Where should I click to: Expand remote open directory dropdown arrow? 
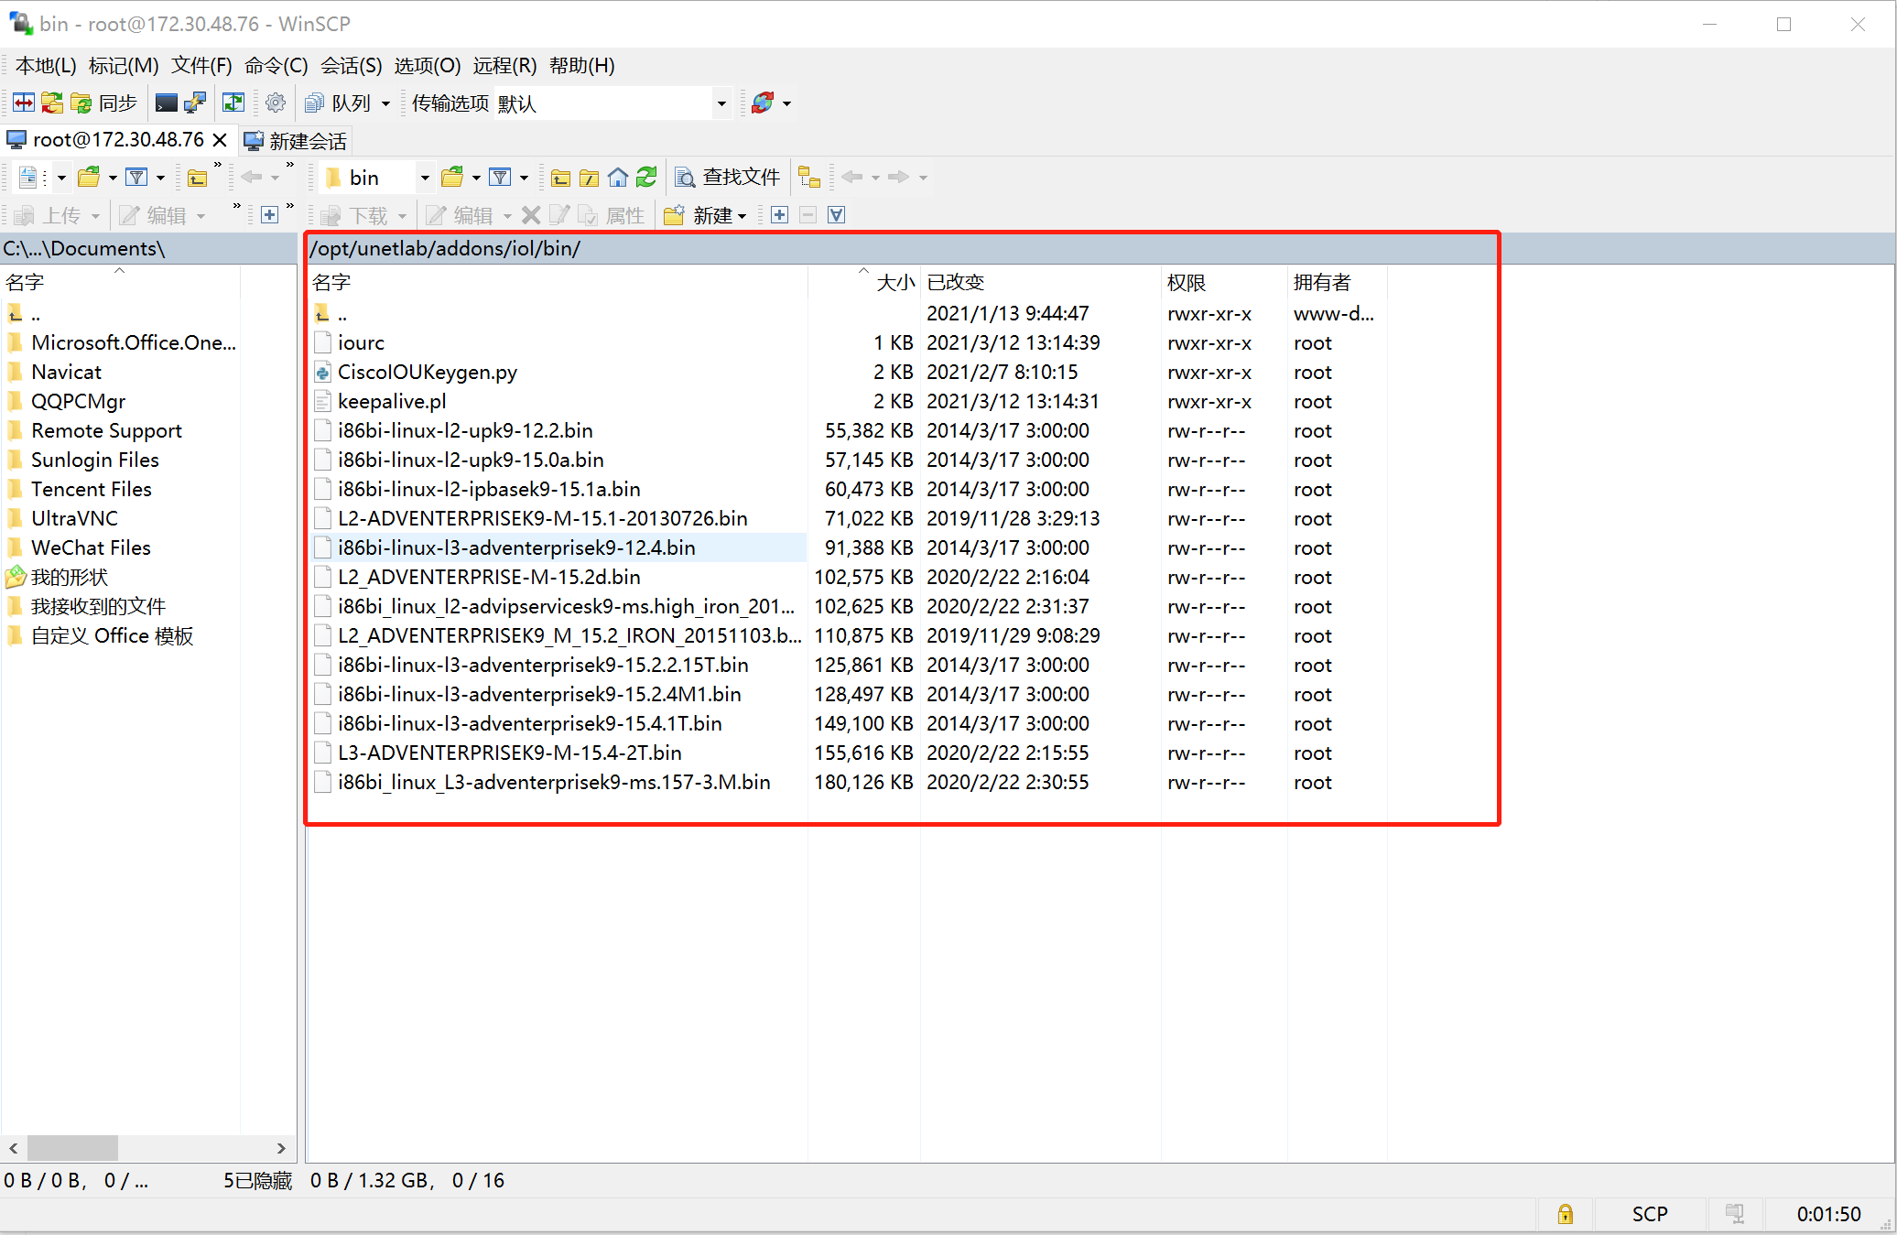[476, 178]
